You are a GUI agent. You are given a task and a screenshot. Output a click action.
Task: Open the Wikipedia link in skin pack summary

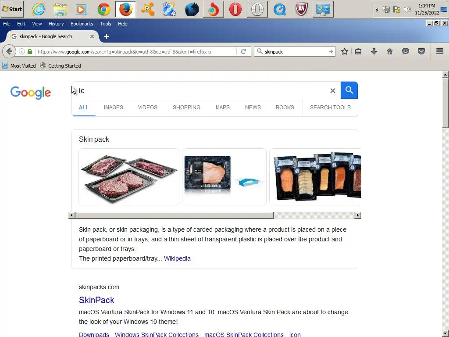tap(177, 258)
